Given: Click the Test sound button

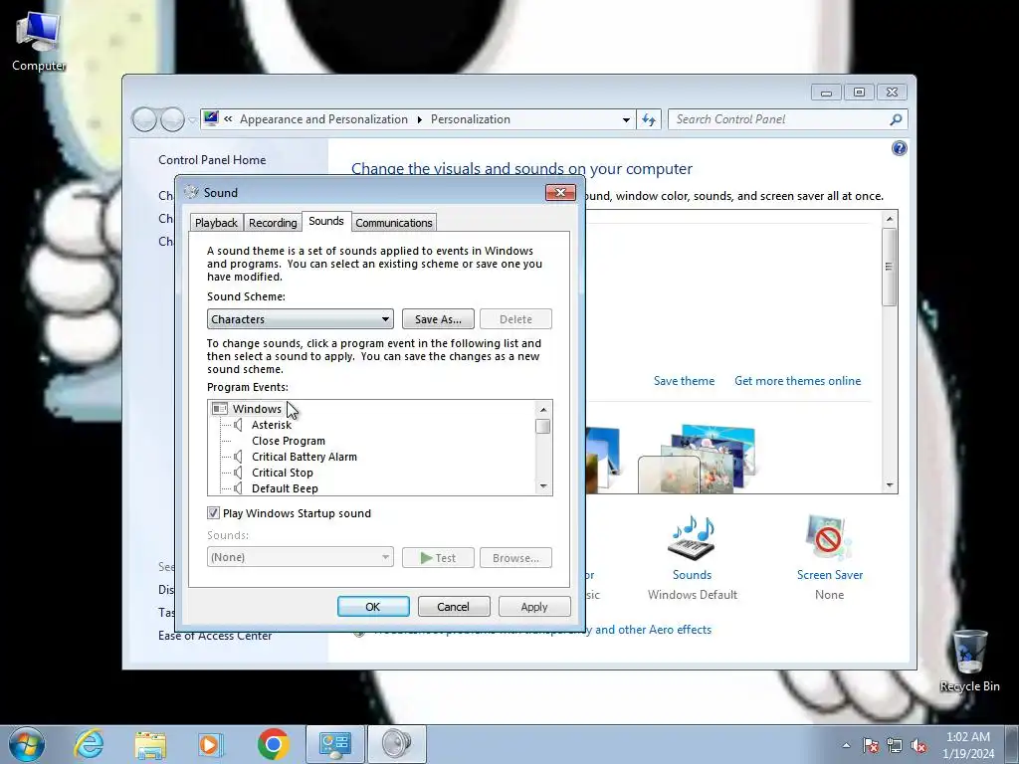Looking at the screenshot, I should (438, 557).
